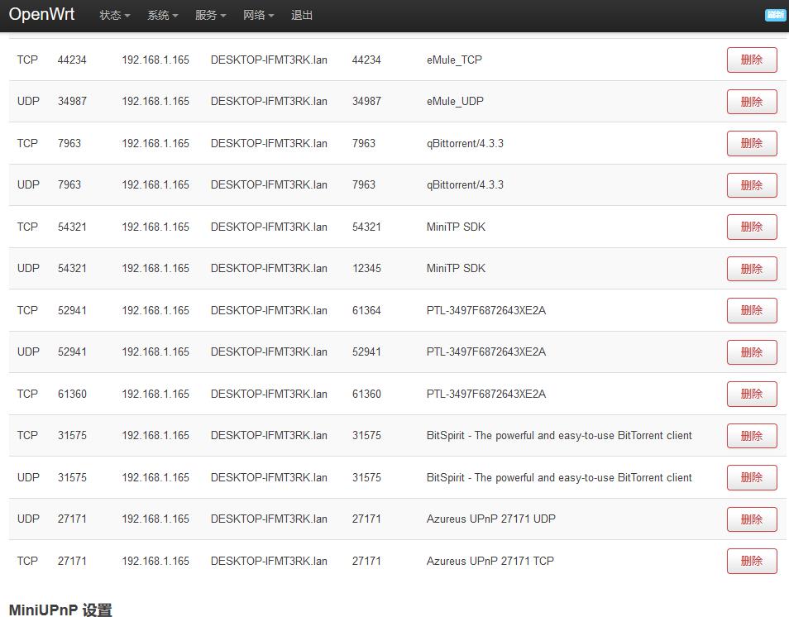Viewport: 789px width, 617px height.
Task: Delete the Azureus UPnP 27171 UDP rule
Action: (751, 519)
